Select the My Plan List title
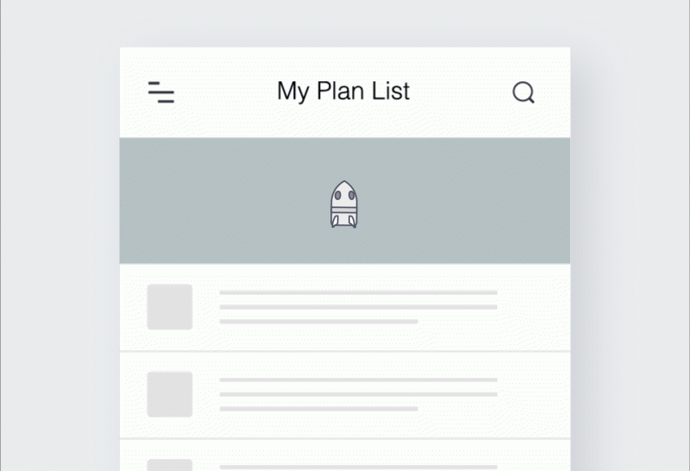Viewport: 690px width, 471px height. [x=343, y=91]
